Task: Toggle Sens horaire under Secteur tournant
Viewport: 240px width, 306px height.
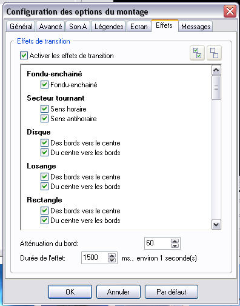Action: pyautogui.click(x=44, y=108)
